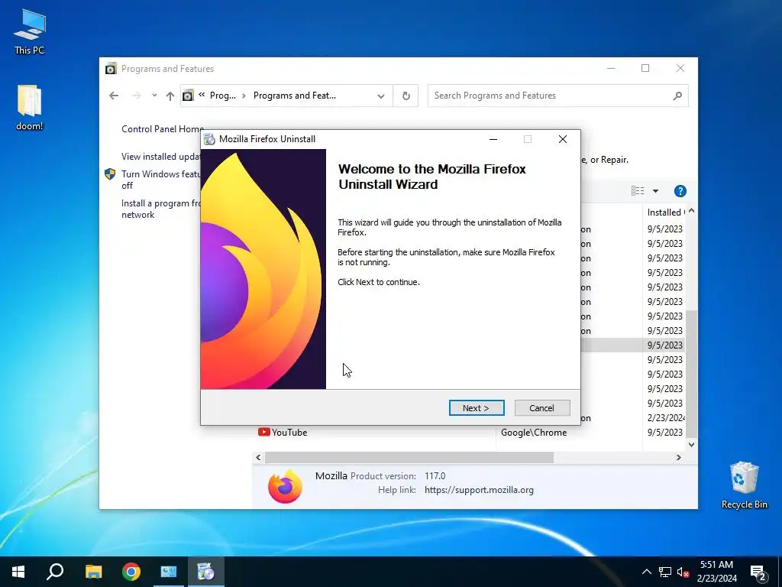Click the muted volume tray icon

point(683,572)
